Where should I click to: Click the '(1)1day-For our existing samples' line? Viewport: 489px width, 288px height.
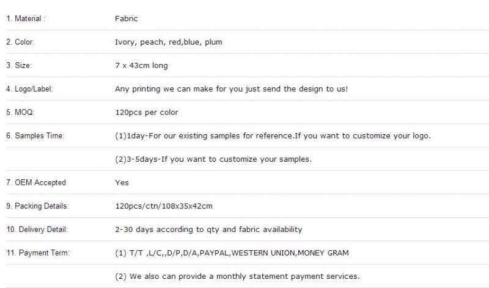[273, 135]
